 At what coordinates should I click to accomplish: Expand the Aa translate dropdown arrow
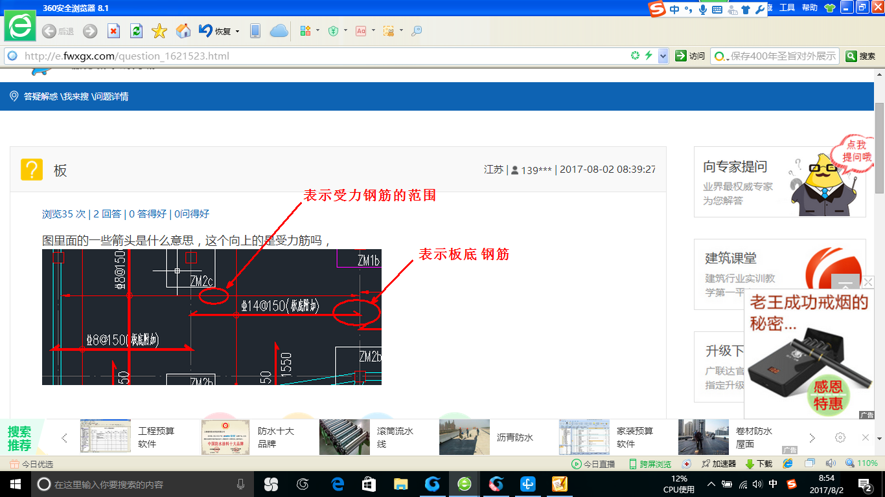373,30
